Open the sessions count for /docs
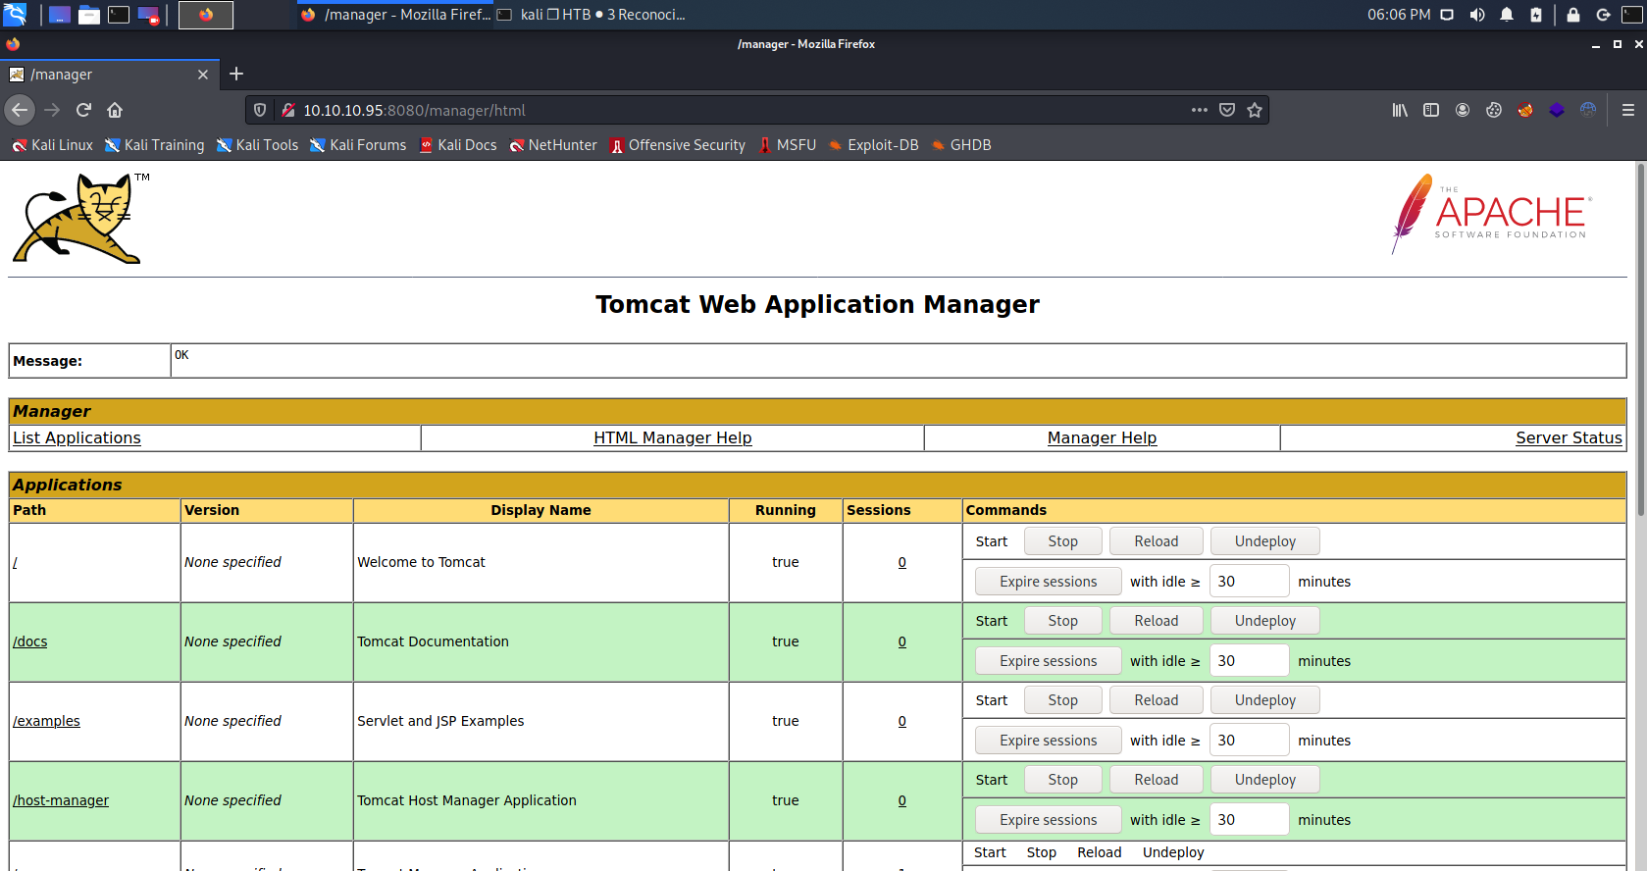Viewport: 1647px width, 871px height. pyautogui.click(x=902, y=641)
